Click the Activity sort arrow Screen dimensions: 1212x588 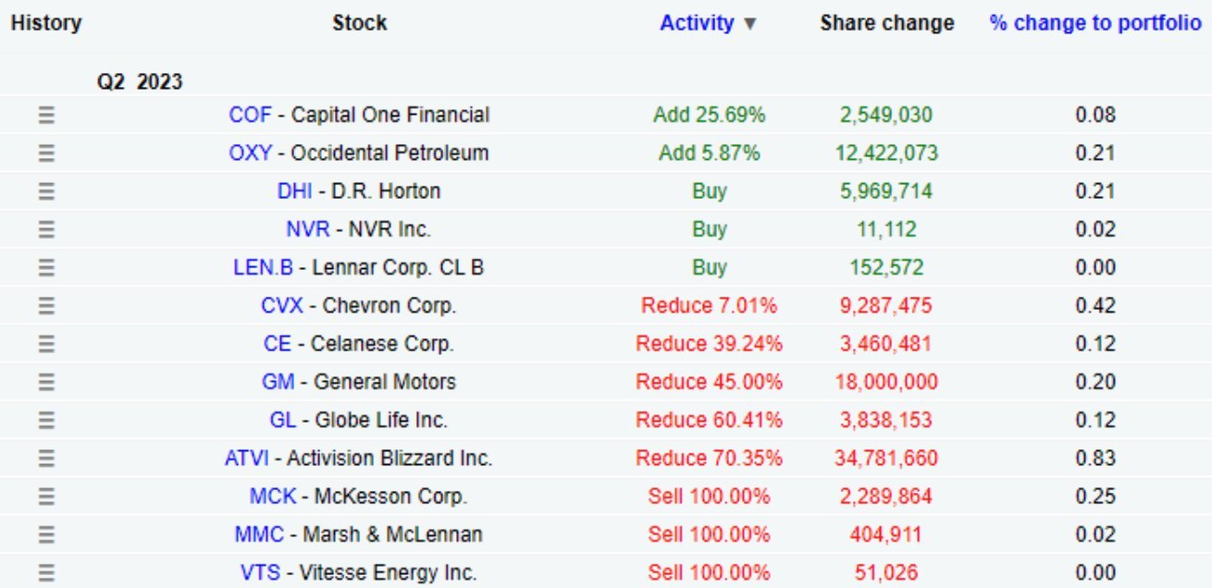click(x=750, y=24)
